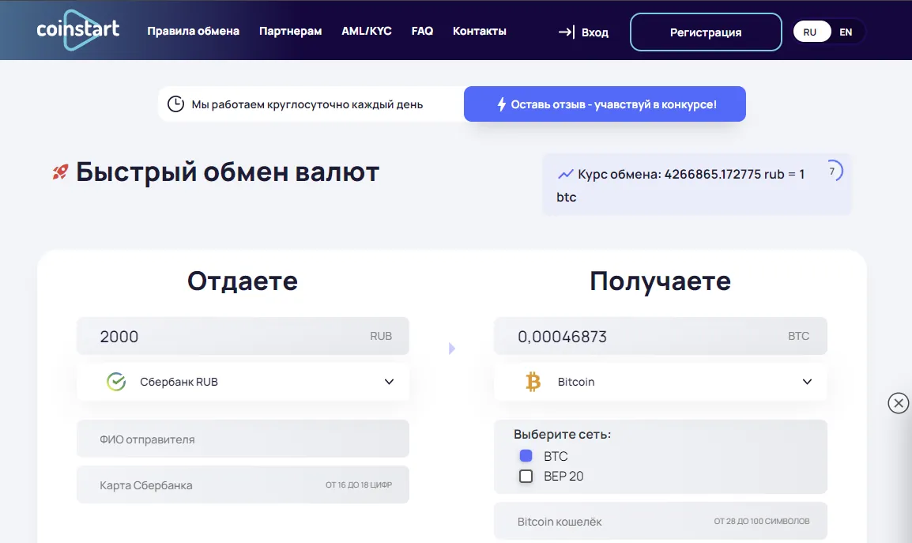Image resolution: width=912 pixels, height=543 pixels.
Task: Click the login arrow icon next to Вход
Action: (x=566, y=32)
